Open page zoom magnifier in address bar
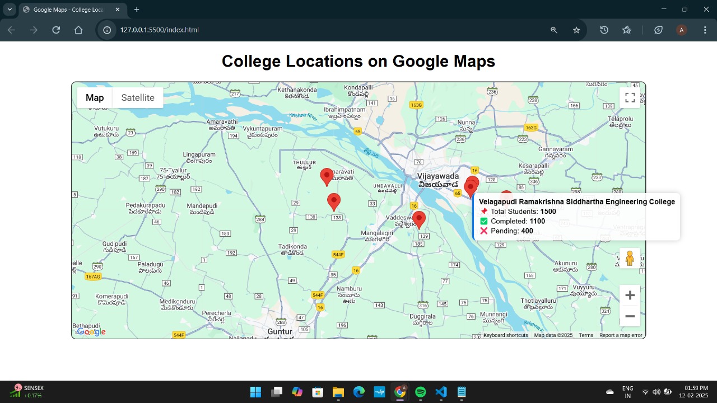This screenshot has height=403, width=717. (554, 30)
